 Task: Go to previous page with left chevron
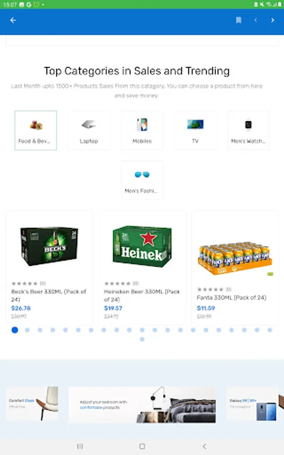[x=255, y=20]
